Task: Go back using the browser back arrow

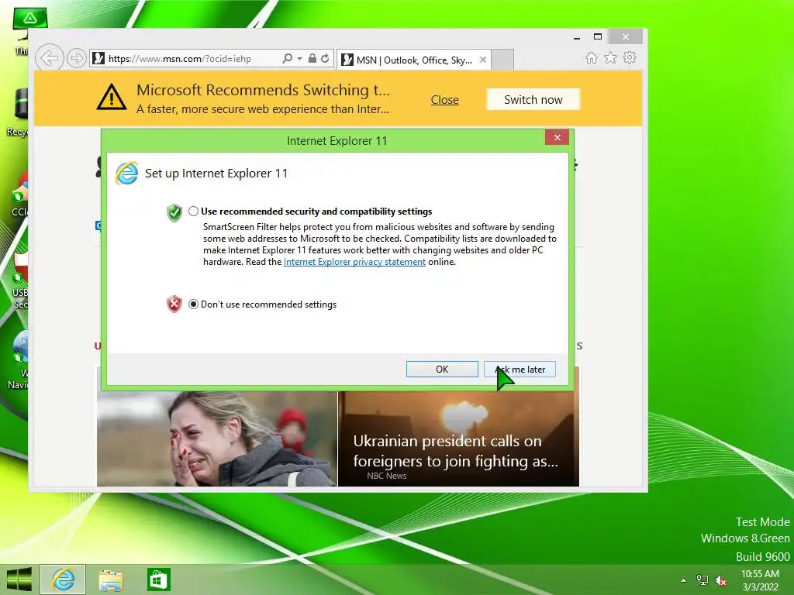Action: (49, 58)
